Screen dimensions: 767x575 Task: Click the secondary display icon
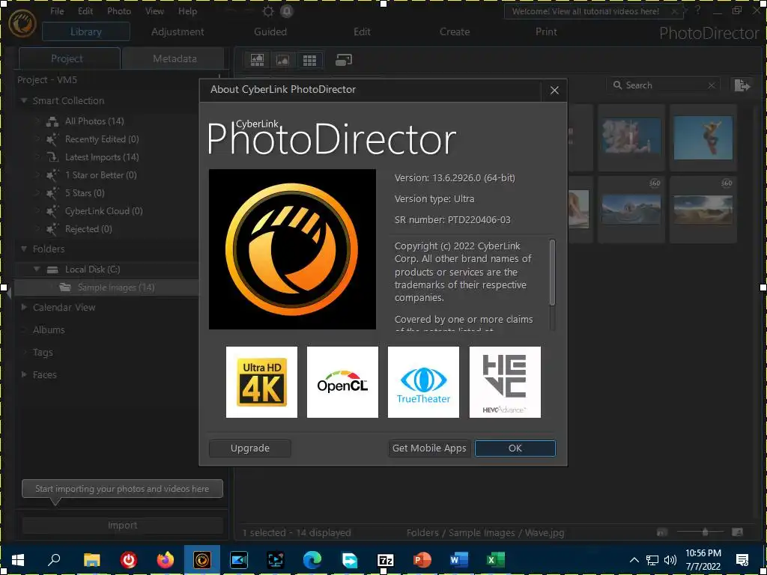click(x=344, y=60)
